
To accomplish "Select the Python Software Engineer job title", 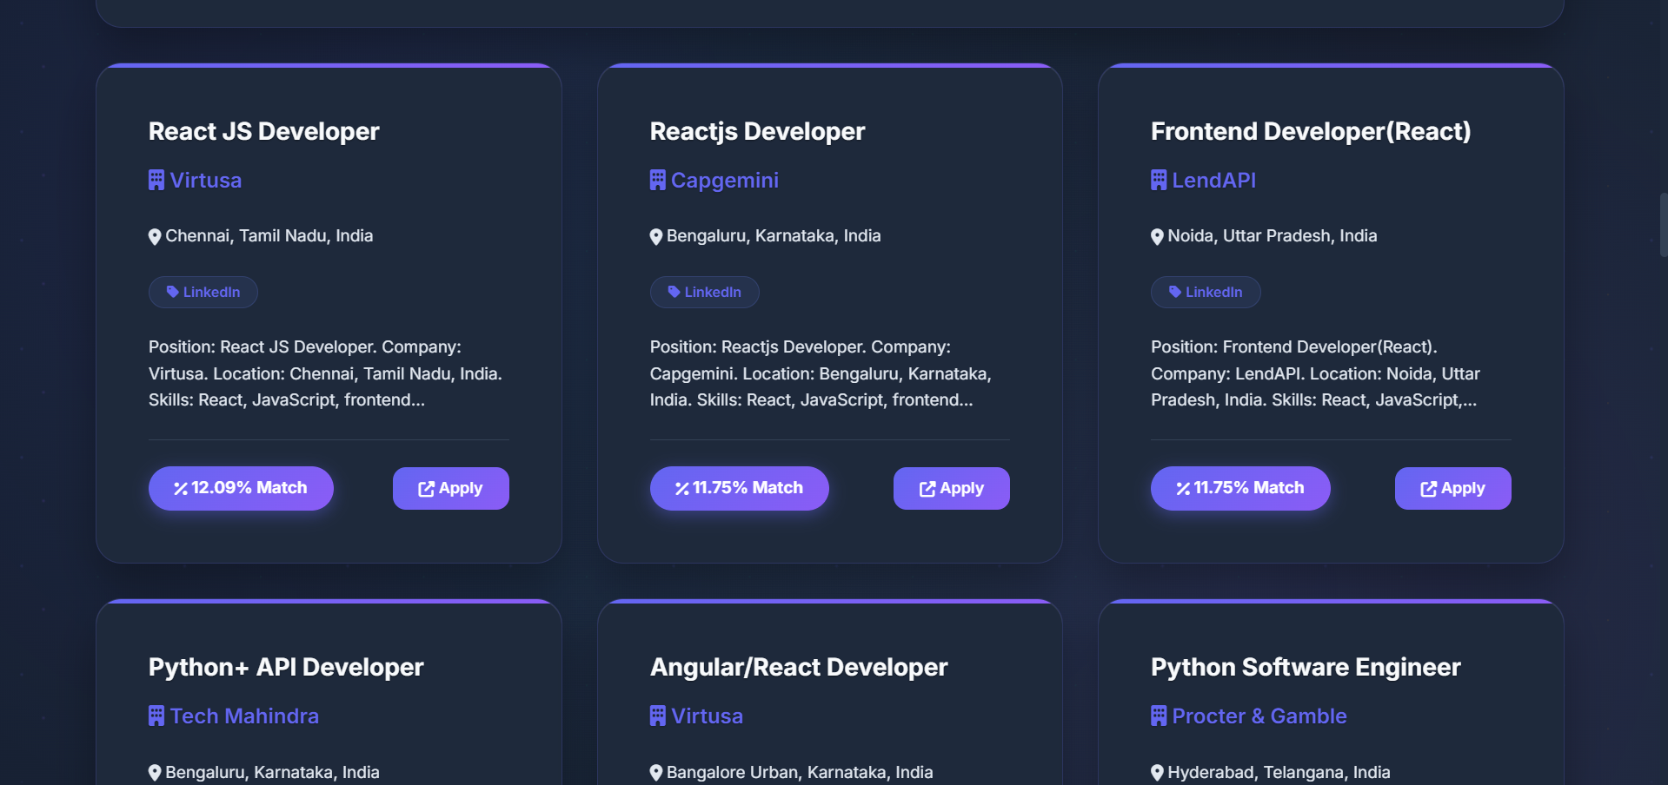I will [x=1306, y=667].
